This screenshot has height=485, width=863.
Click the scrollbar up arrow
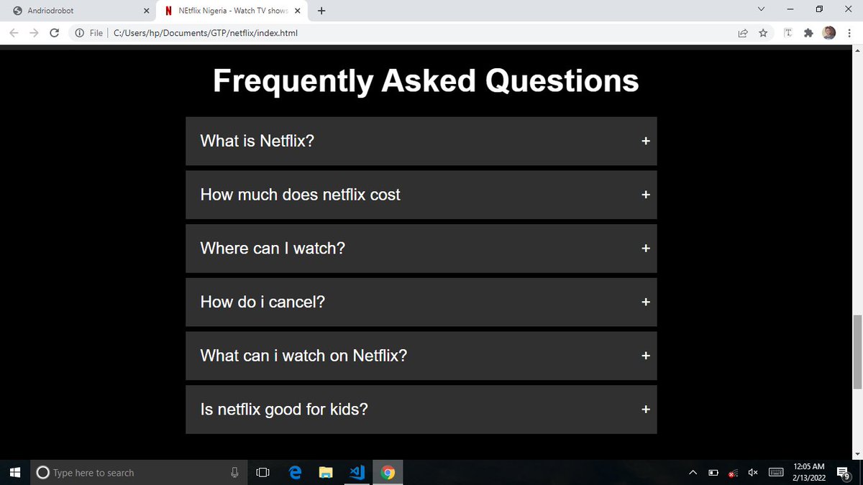(x=857, y=52)
